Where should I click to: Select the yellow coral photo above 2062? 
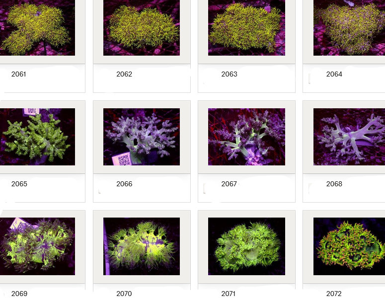(142, 27)
